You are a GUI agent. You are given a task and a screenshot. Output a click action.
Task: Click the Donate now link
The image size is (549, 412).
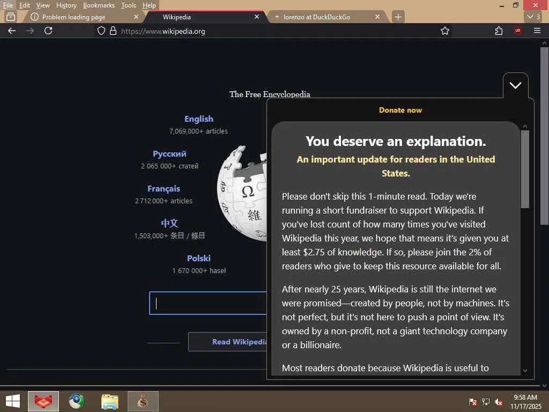tap(400, 110)
